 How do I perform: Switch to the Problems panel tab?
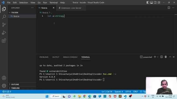[x=44, y=57]
